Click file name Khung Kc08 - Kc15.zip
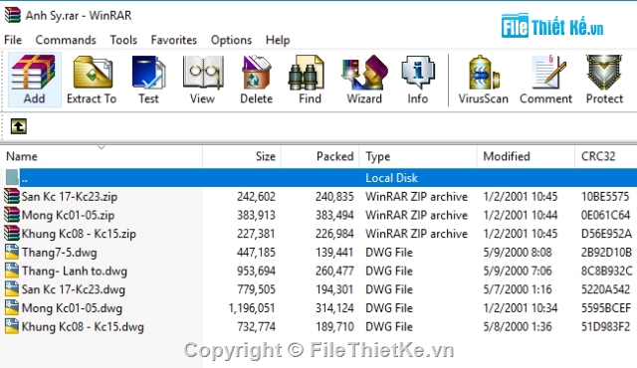The image size is (637, 368). click(x=79, y=234)
